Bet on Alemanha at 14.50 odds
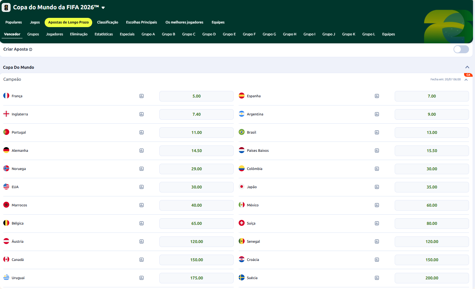Image resolution: width=475 pixels, height=289 pixels. [x=196, y=151]
